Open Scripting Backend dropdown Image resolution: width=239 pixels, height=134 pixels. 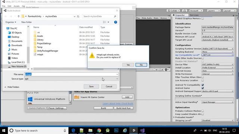pos(217,52)
